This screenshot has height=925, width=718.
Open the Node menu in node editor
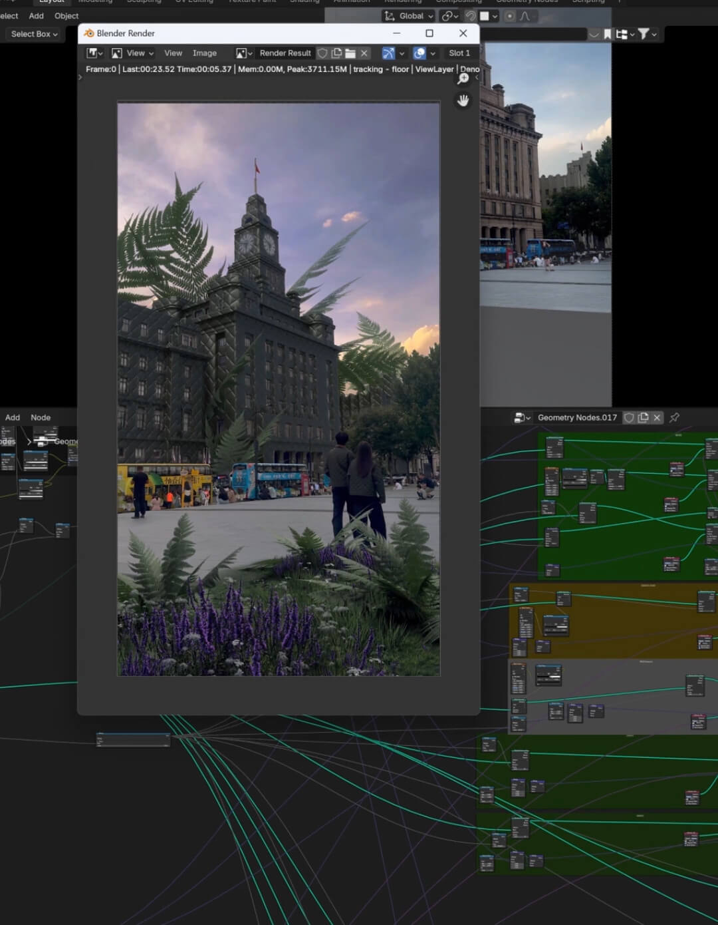pyautogui.click(x=41, y=417)
